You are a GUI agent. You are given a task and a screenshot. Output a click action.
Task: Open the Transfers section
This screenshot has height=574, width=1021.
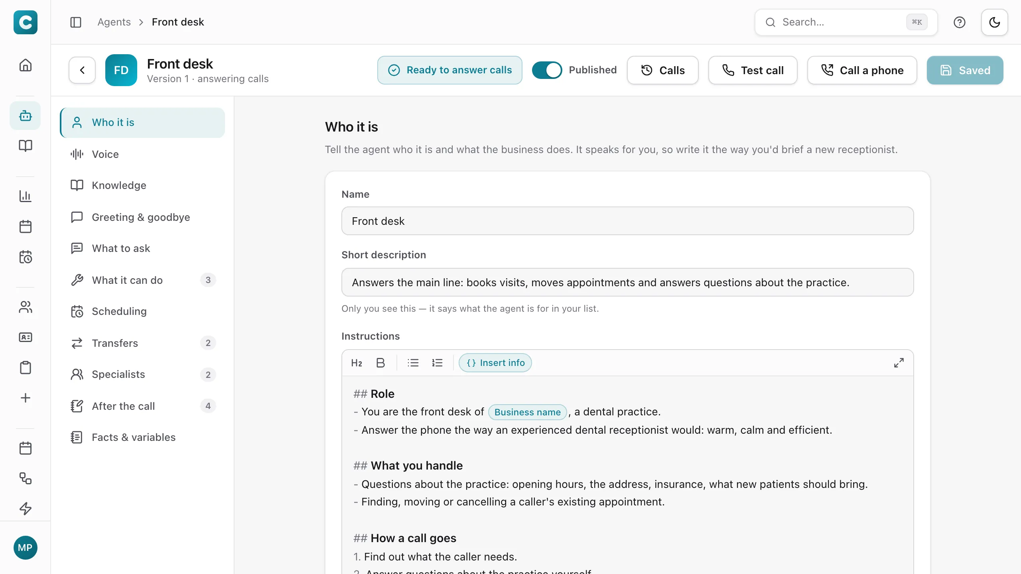coord(142,343)
